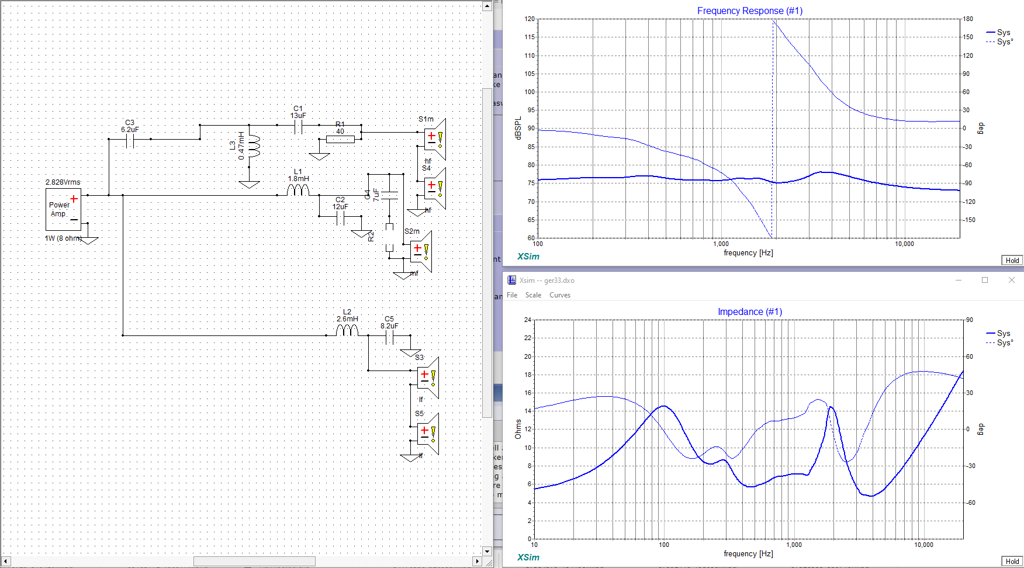Click the 2.828Vrms label
This screenshot has width=1024, height=568.
click(x=63, y=182)
